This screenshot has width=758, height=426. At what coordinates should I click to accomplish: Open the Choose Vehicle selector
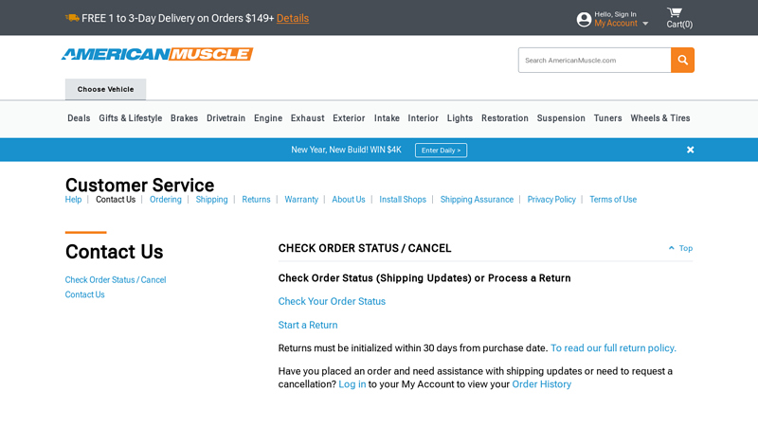pos(105,89)
